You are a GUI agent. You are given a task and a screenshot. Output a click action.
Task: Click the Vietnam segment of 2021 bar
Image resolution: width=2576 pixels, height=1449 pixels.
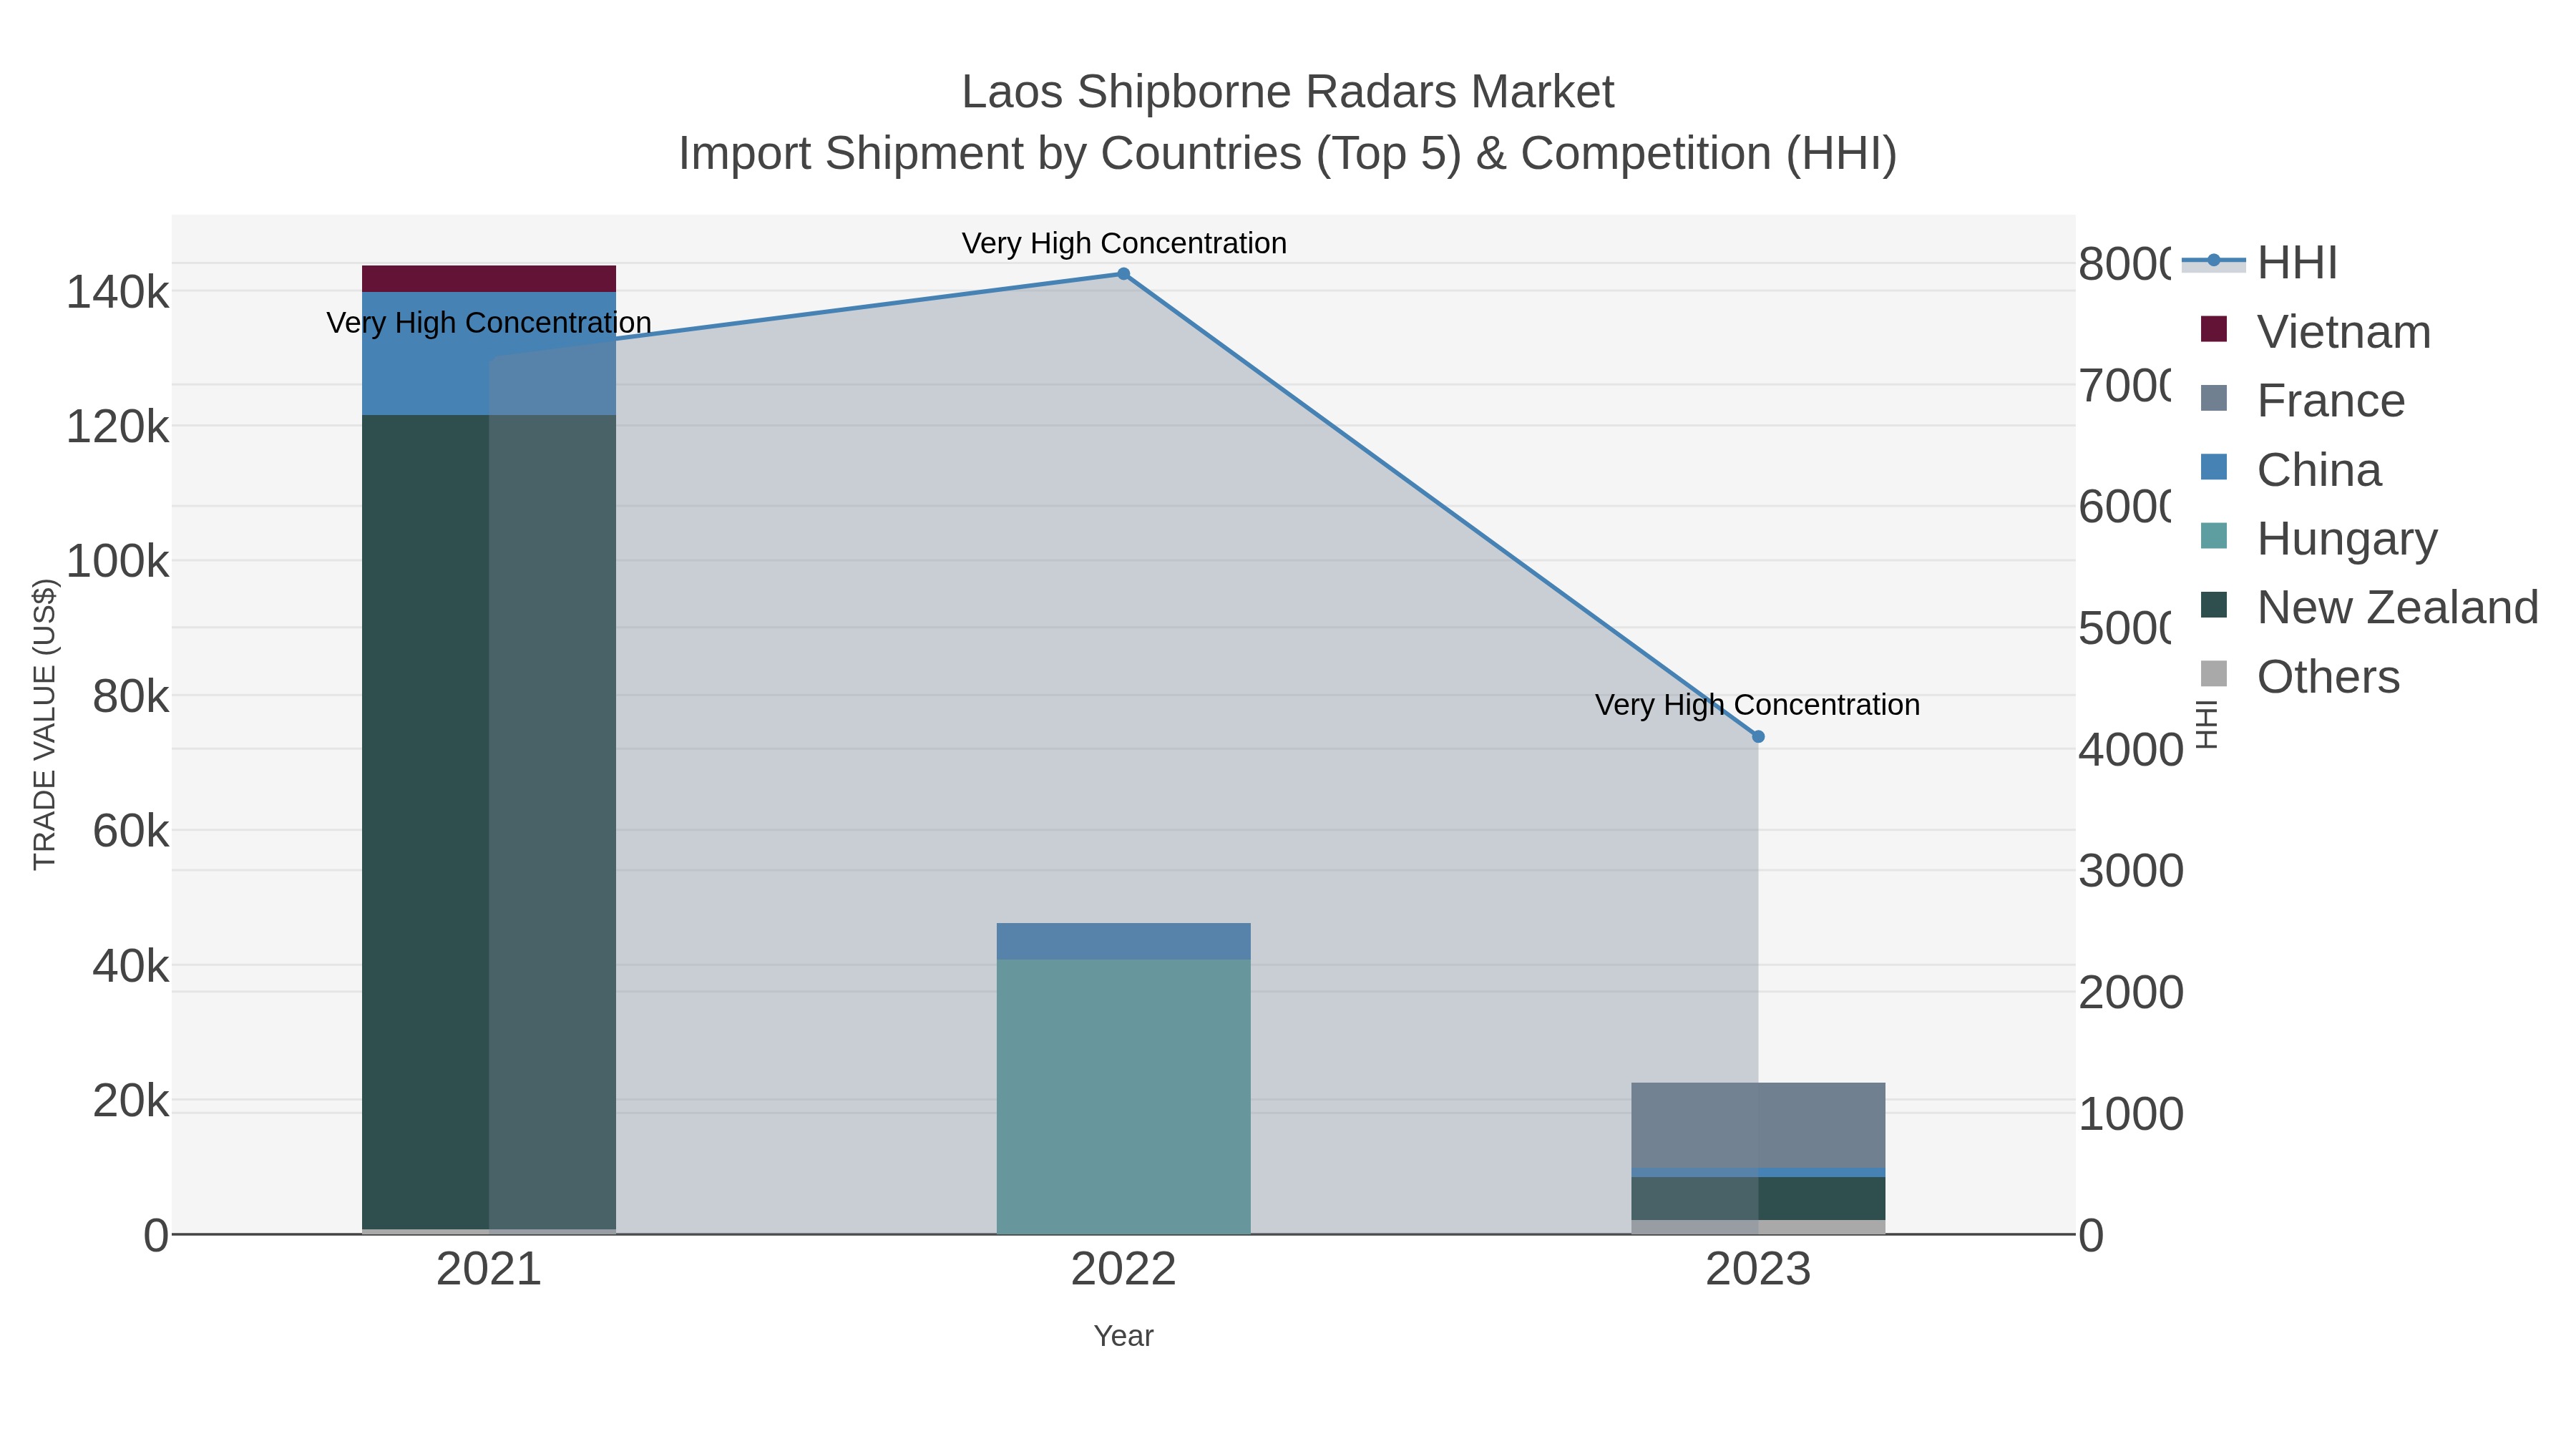click(489, 279)
